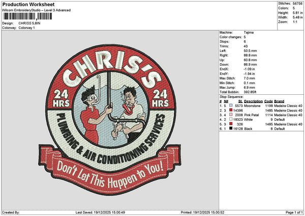This screenshot has width=305, height=216.
Task: Click the Min Stitch value '0.1 mm'
Action: click(x=249, y=83)
